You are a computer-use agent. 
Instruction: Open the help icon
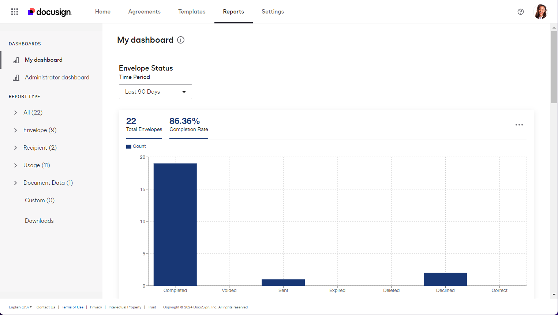tap(520, 11)
